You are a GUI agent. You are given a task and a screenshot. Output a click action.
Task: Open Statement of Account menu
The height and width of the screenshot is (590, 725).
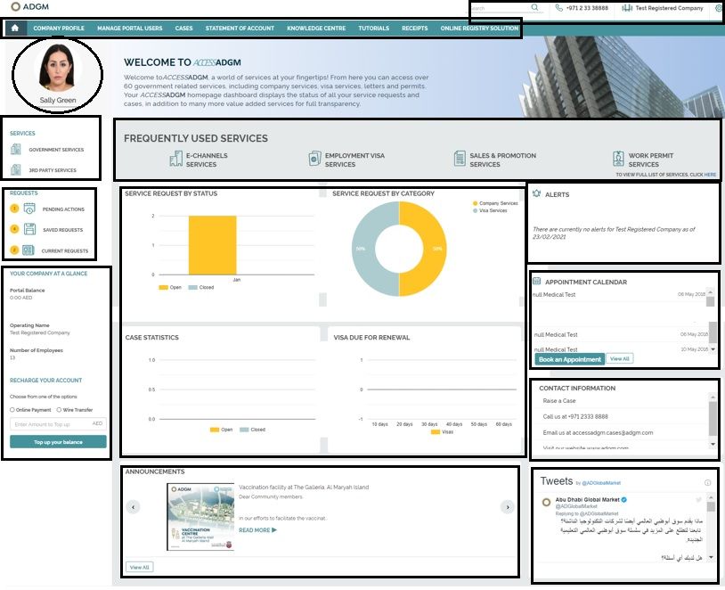[240, 29]
